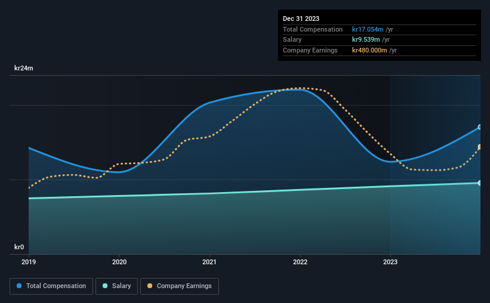Click the kr24m y-axis label
The image size is (490, 303).
(24, 68)
